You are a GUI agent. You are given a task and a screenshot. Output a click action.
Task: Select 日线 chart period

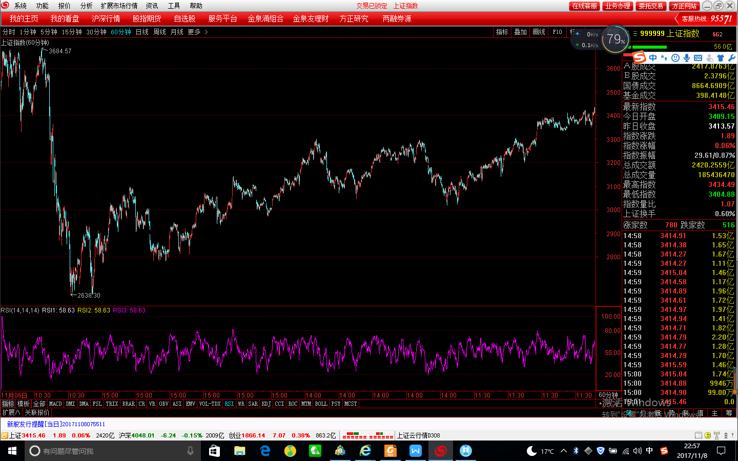point(142,32)
